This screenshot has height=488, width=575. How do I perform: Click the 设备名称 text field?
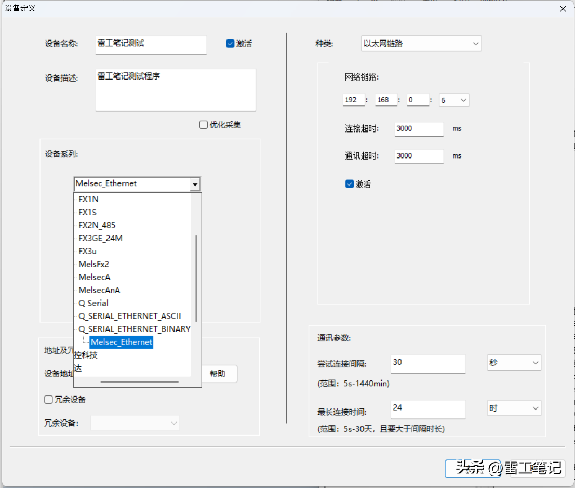coord(151,44)
